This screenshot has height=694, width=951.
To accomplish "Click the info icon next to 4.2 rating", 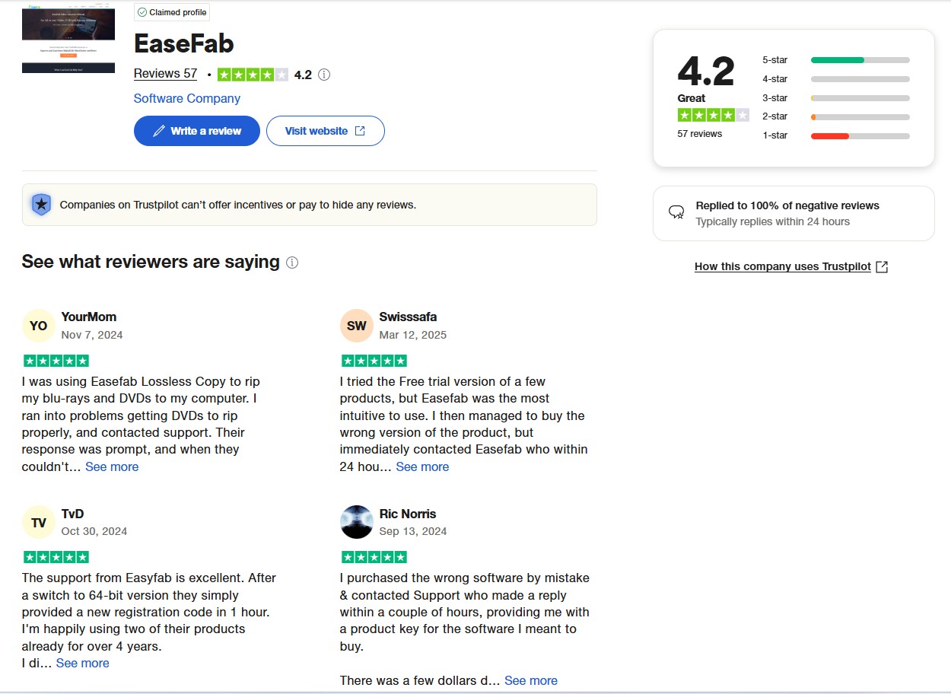I will point(324,75).
